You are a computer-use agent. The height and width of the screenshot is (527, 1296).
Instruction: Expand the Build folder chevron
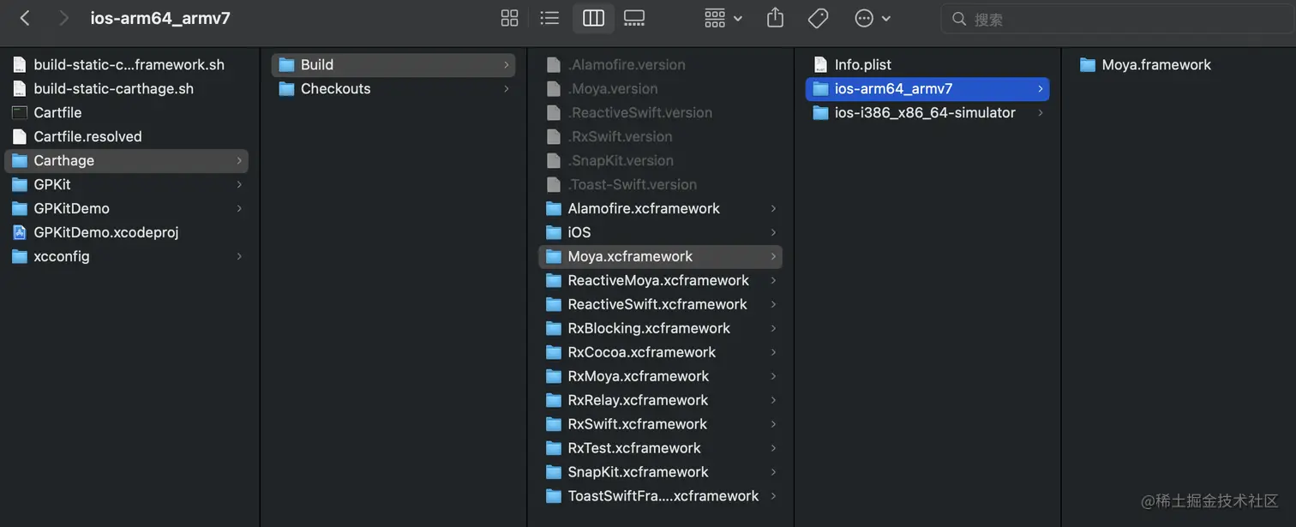[507, 64]
